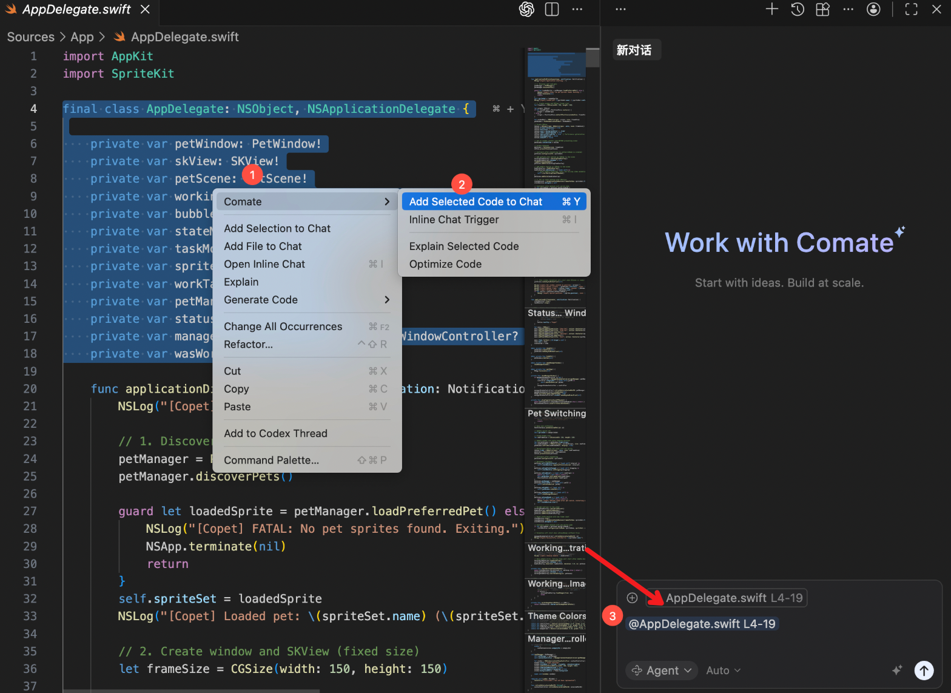Click the add context plus circle icon
Image resolution: width=951 pixels, height=693 pixels.
(x=632, y=598)
